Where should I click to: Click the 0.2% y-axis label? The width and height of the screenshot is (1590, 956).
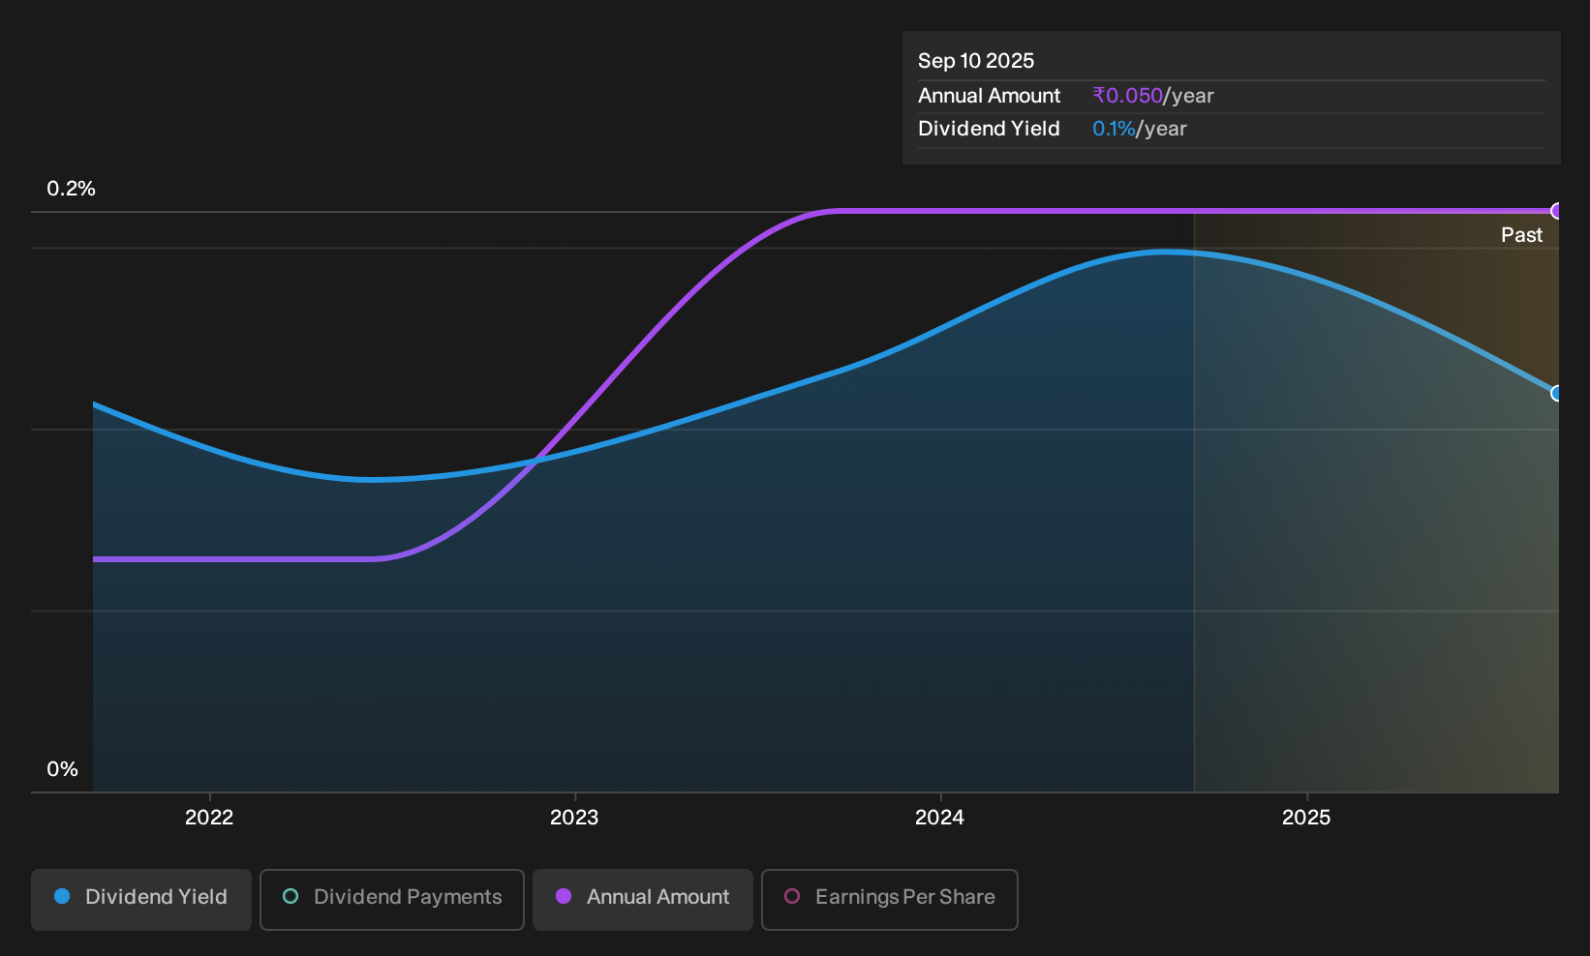[x=72, y=189]
